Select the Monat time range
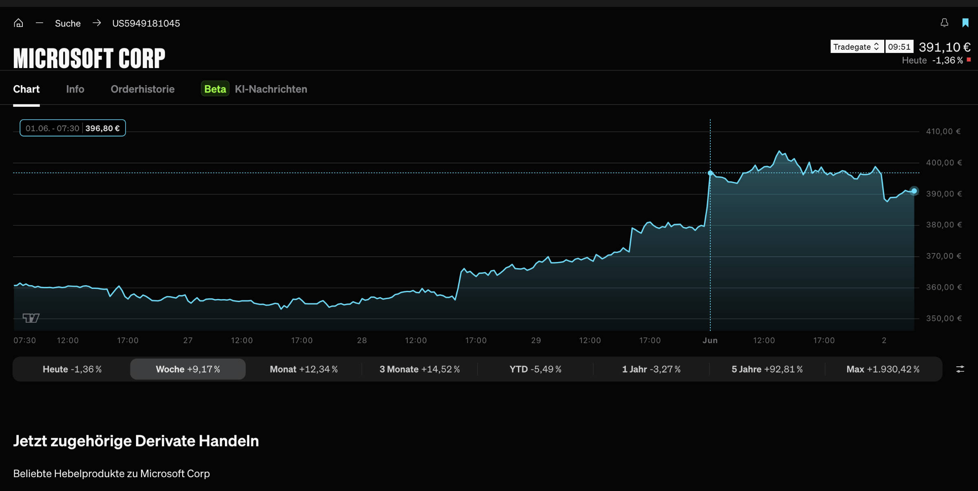The height and width of the screenshot is (491, 978). (x=304, y=369)
